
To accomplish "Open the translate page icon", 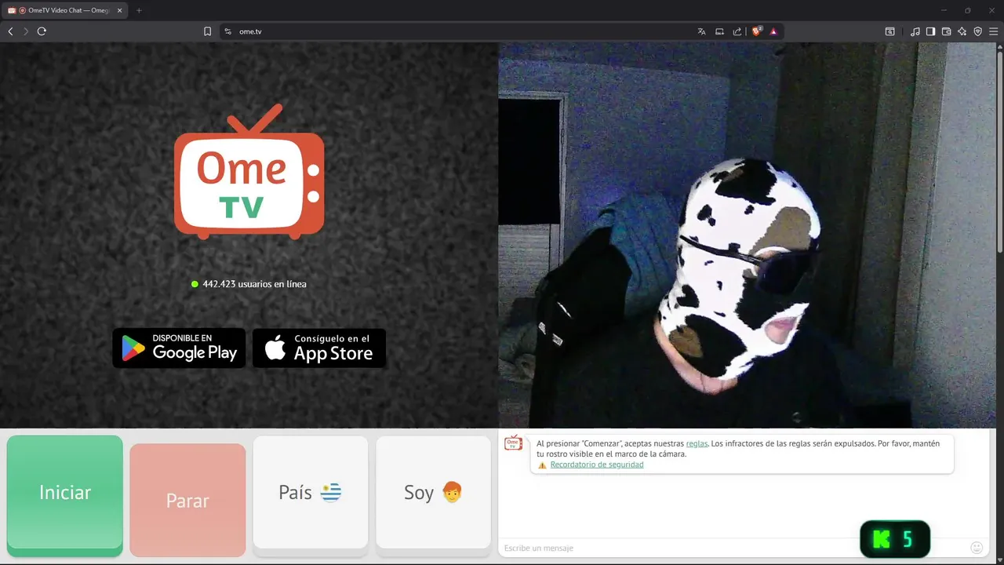I will coord(701,31).
